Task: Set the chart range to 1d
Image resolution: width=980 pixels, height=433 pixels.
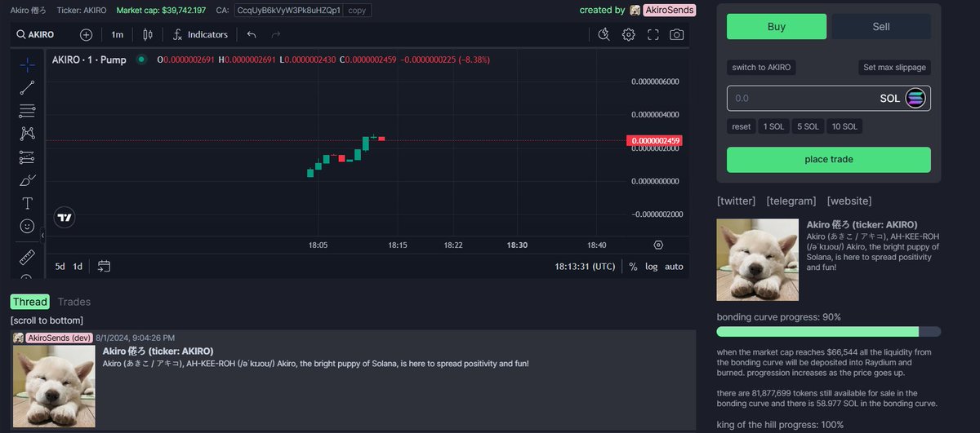Action: point(78,267)
